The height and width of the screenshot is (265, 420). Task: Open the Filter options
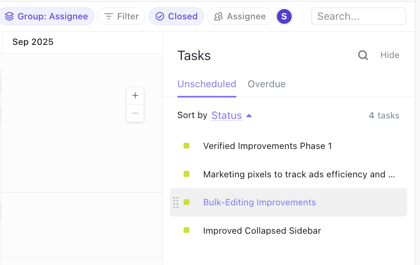click(121, 16)
